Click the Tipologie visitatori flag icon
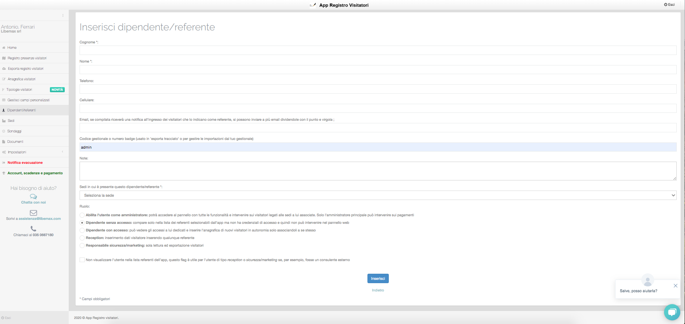The height and width of the screenshot is (324, 685). tap(3, 90)
